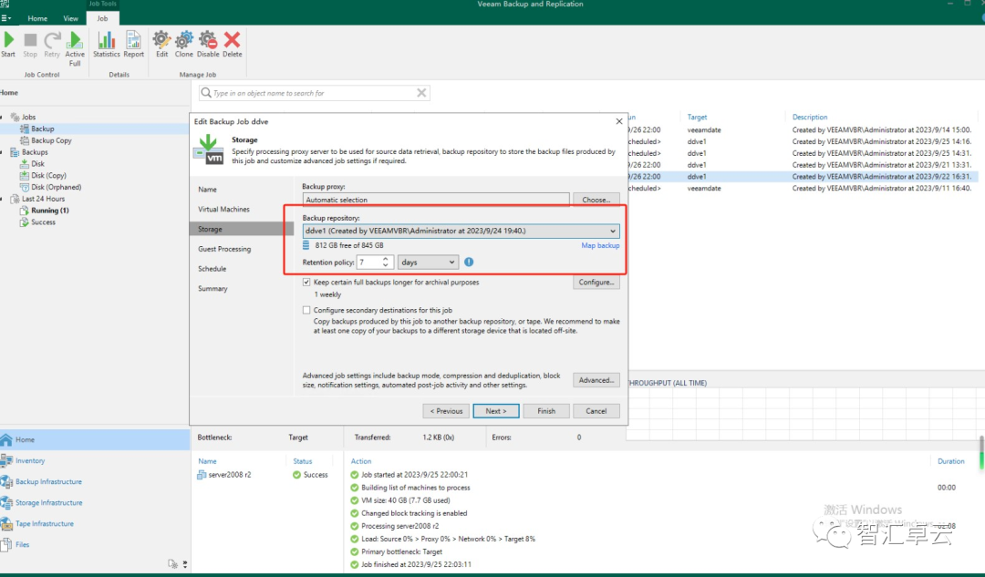Select Backup Copy in Jobs tree
985x577 pixels.
click(51, 140)
